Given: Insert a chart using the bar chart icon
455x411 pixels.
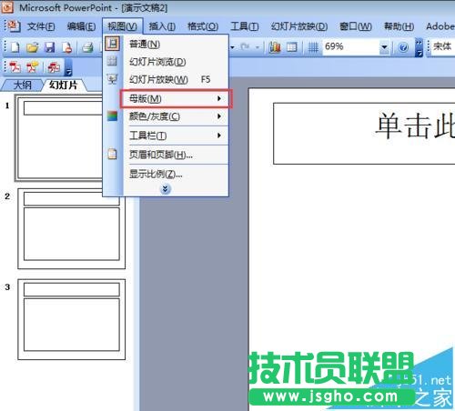Looking at the screenshot, I should coord(275,47).
